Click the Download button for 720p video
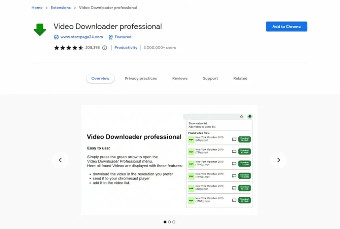The width and height of the screenshot is (340, 229). pyautogui.click(x=244, y=151)
